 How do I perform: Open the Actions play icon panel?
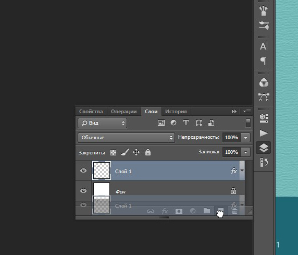coord(264,133)
